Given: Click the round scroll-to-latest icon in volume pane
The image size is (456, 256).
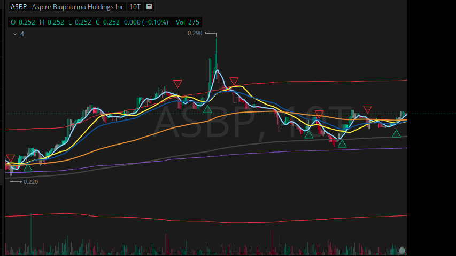Looking at the screenshot, I should [402, 251].
